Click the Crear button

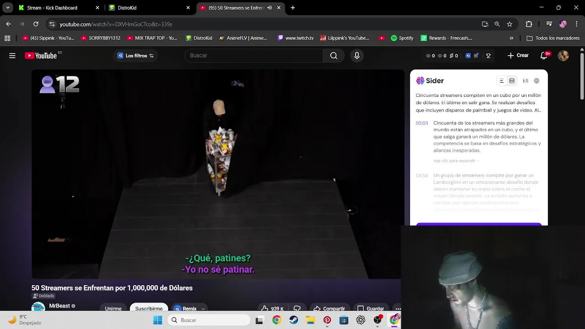coord(518,55)
